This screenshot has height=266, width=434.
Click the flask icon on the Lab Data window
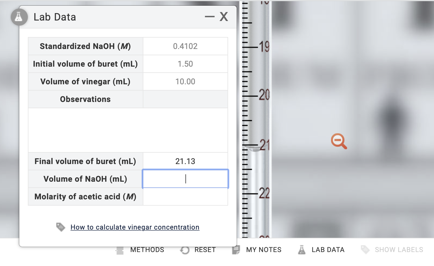coord(19,17)
